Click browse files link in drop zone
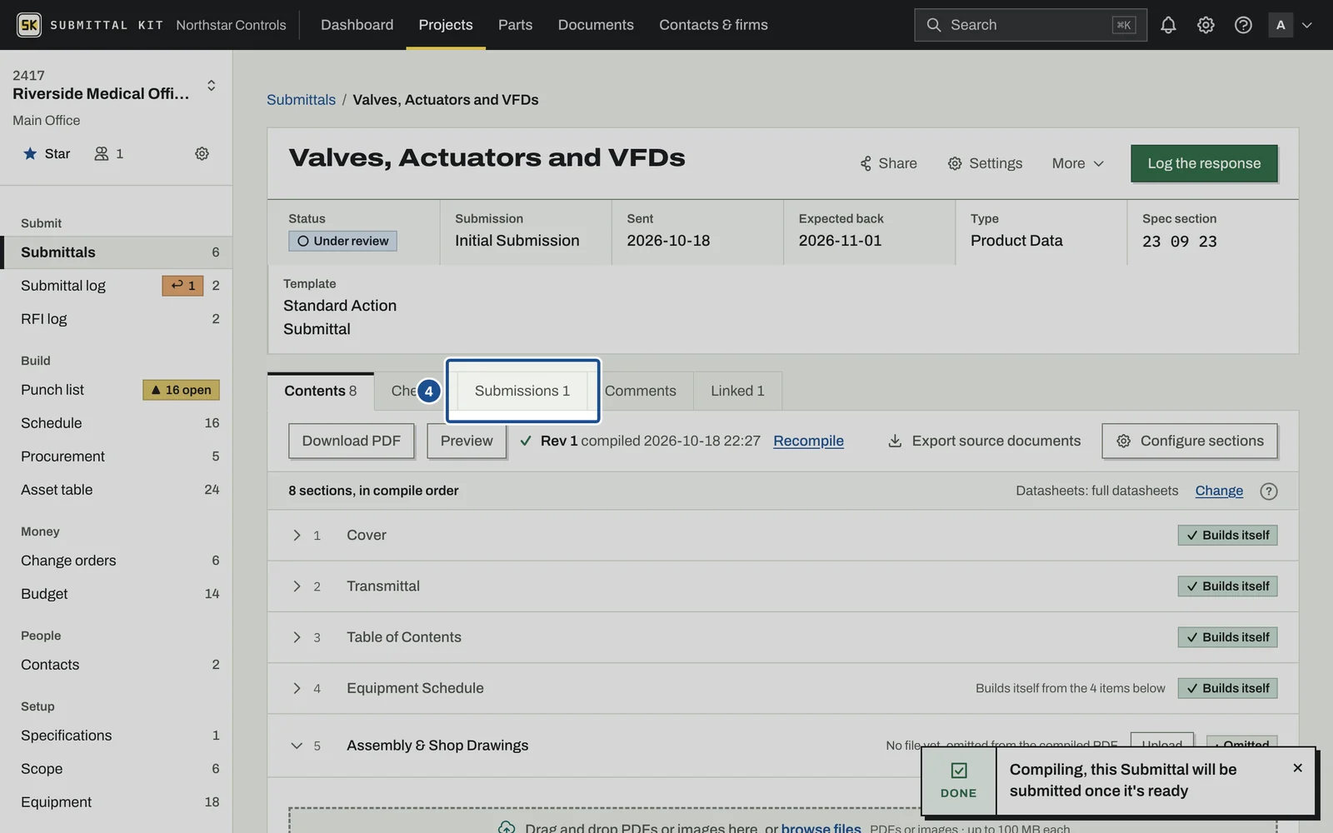The image size is (1333, 833). click(821, 827)
